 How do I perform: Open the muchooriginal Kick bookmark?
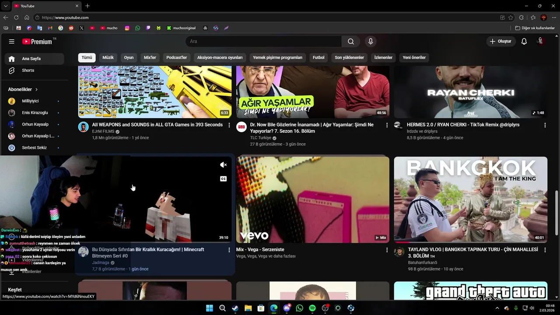[x=182, y=28]
